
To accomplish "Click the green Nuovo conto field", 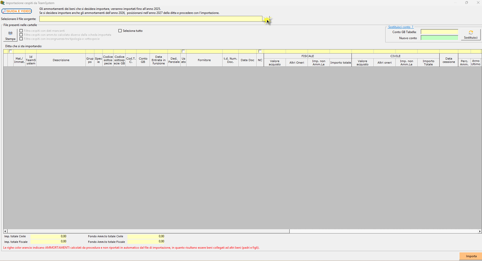I will pyautogui.click(x=439, y=38).
